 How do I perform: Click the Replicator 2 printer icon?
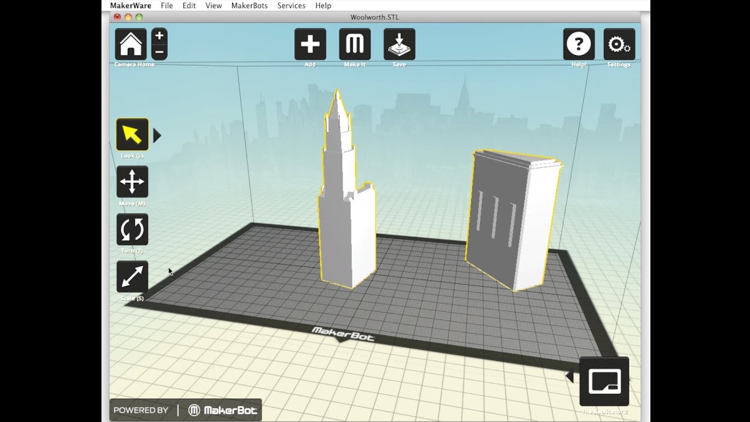click(x=604, y=382)
